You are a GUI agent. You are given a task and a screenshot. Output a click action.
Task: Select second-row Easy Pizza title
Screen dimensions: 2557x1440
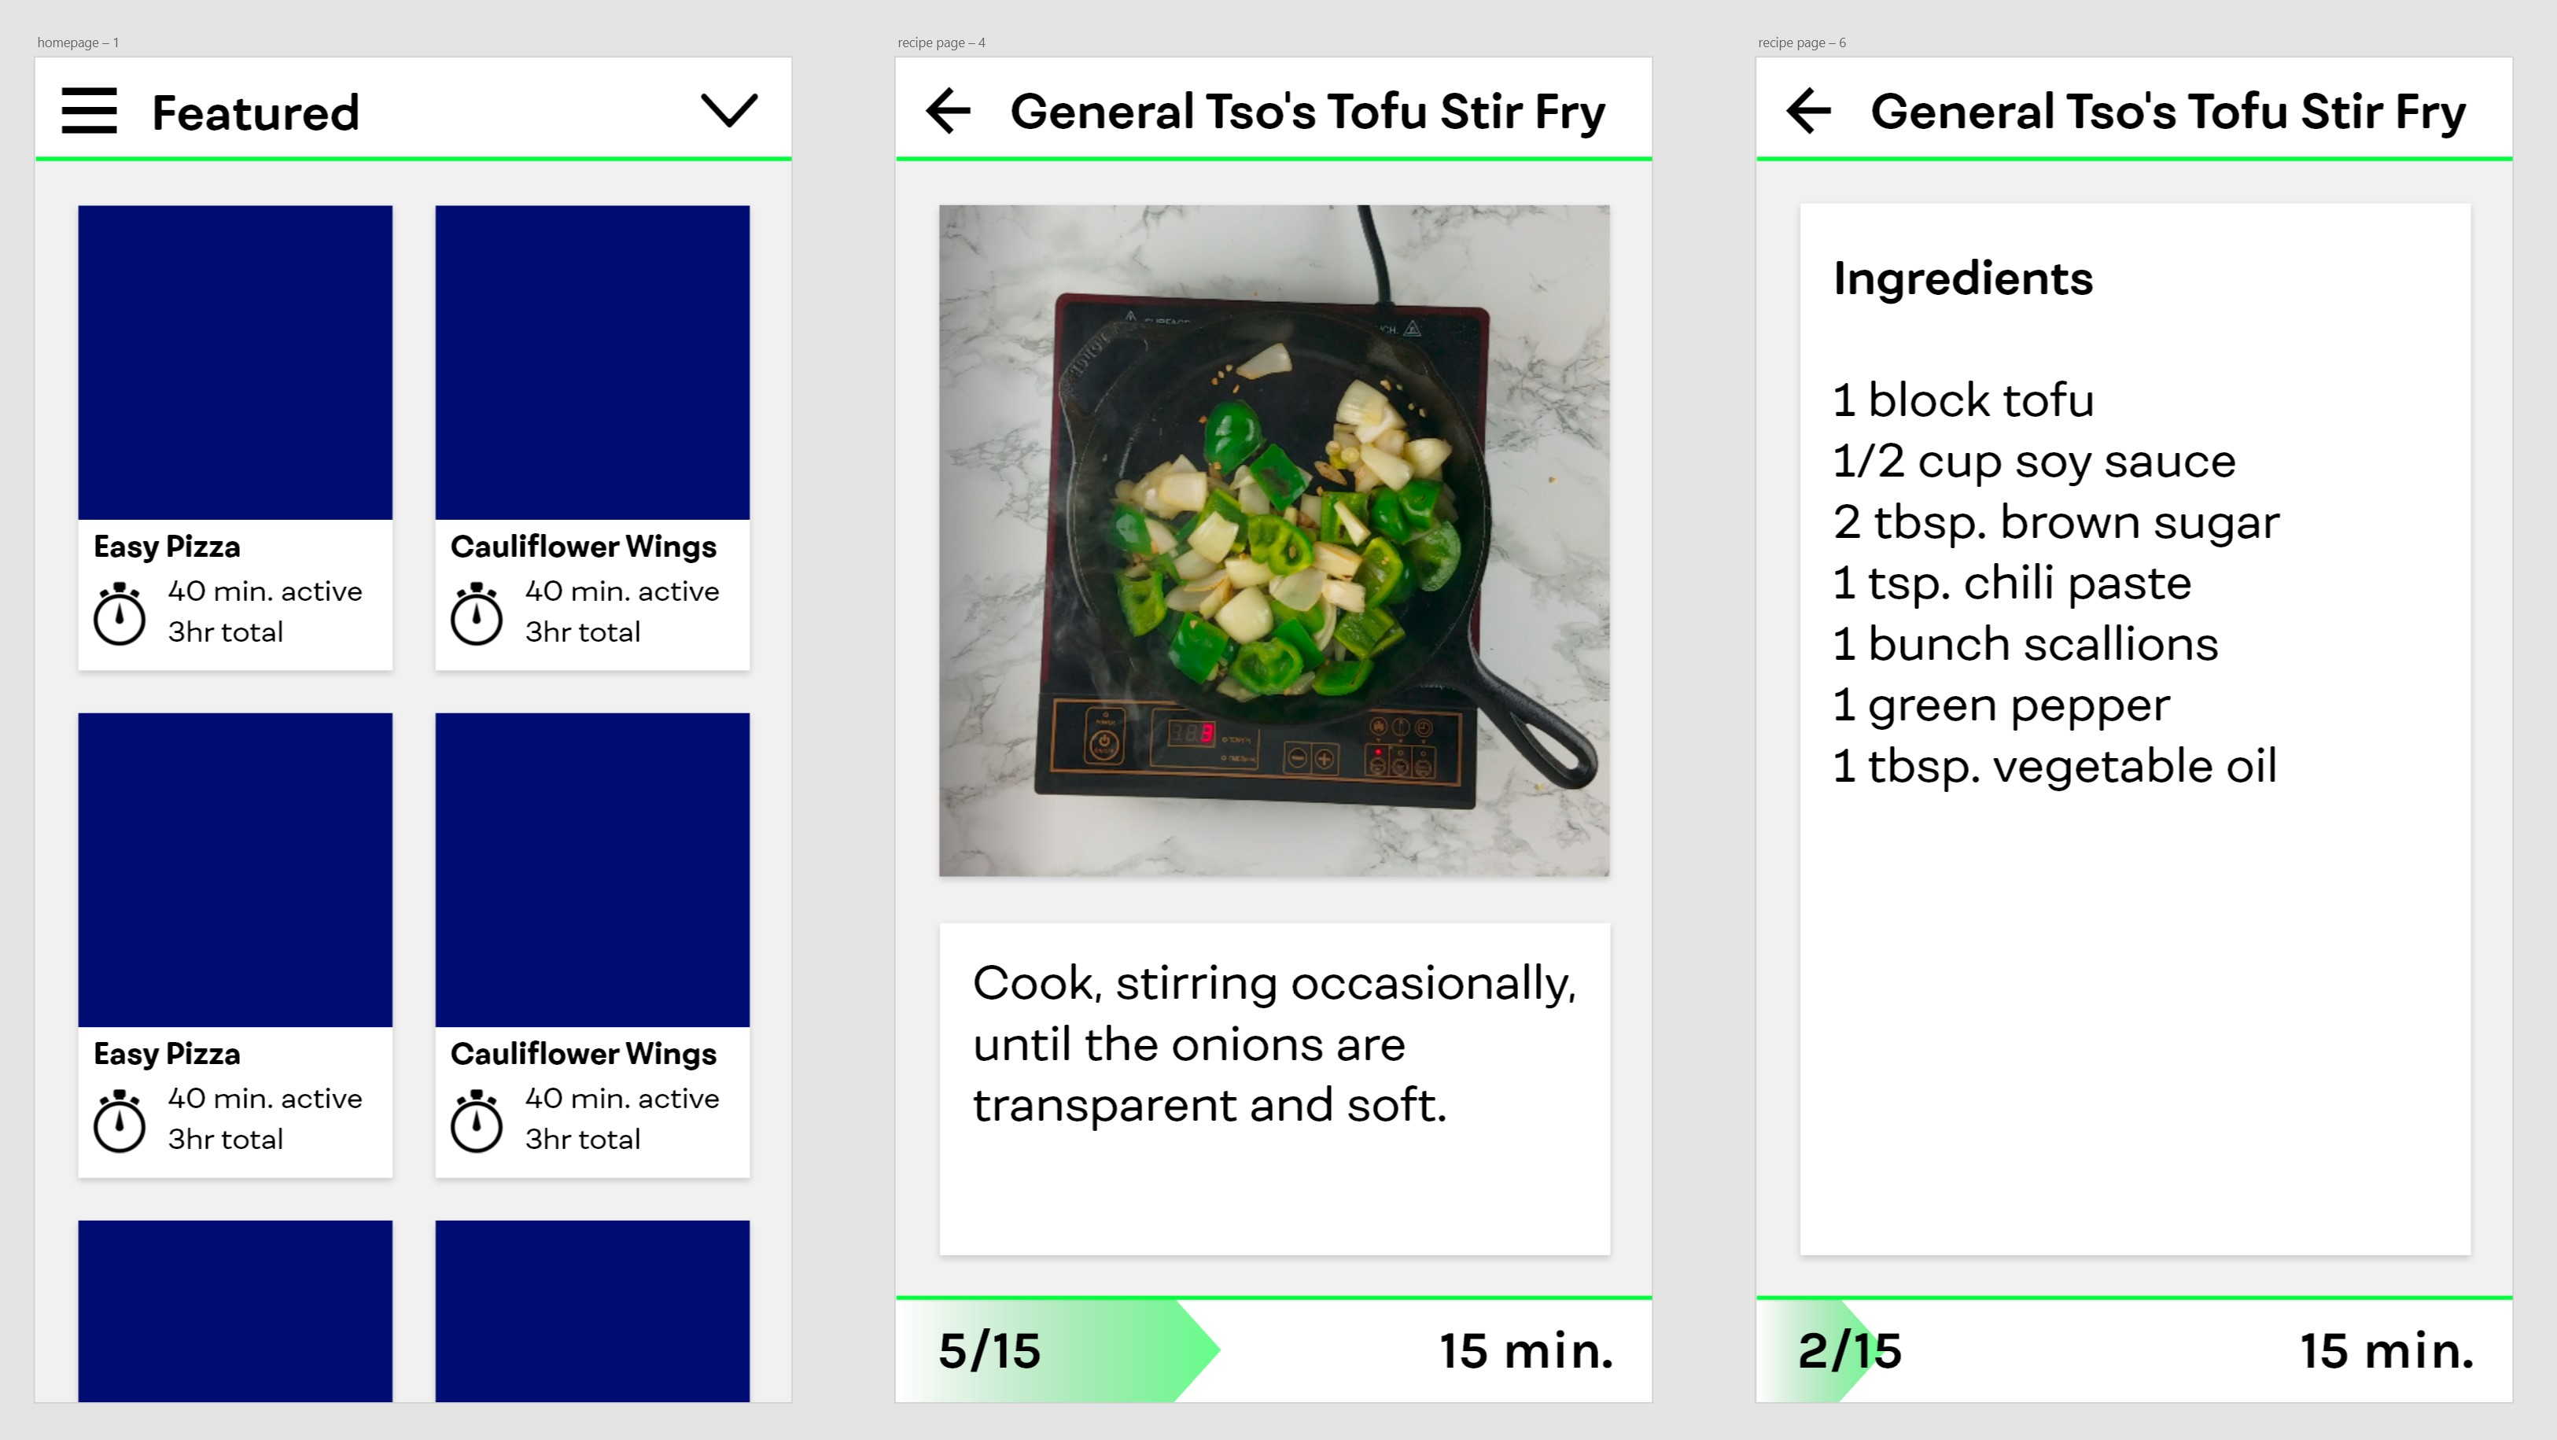[167, 1054]
